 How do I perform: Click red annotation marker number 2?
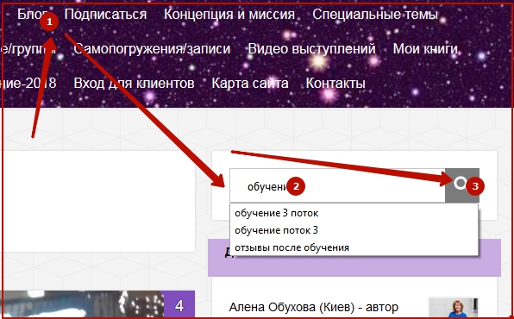pos(296,186)
